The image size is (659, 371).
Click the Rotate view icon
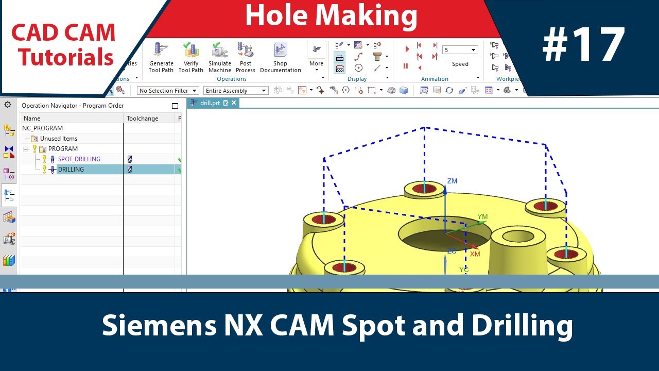coord(449,91)
